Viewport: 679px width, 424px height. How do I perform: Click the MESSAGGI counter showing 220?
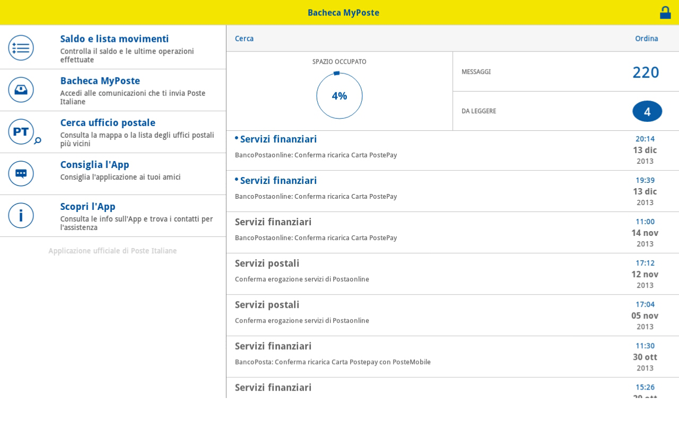pos(646,72)
